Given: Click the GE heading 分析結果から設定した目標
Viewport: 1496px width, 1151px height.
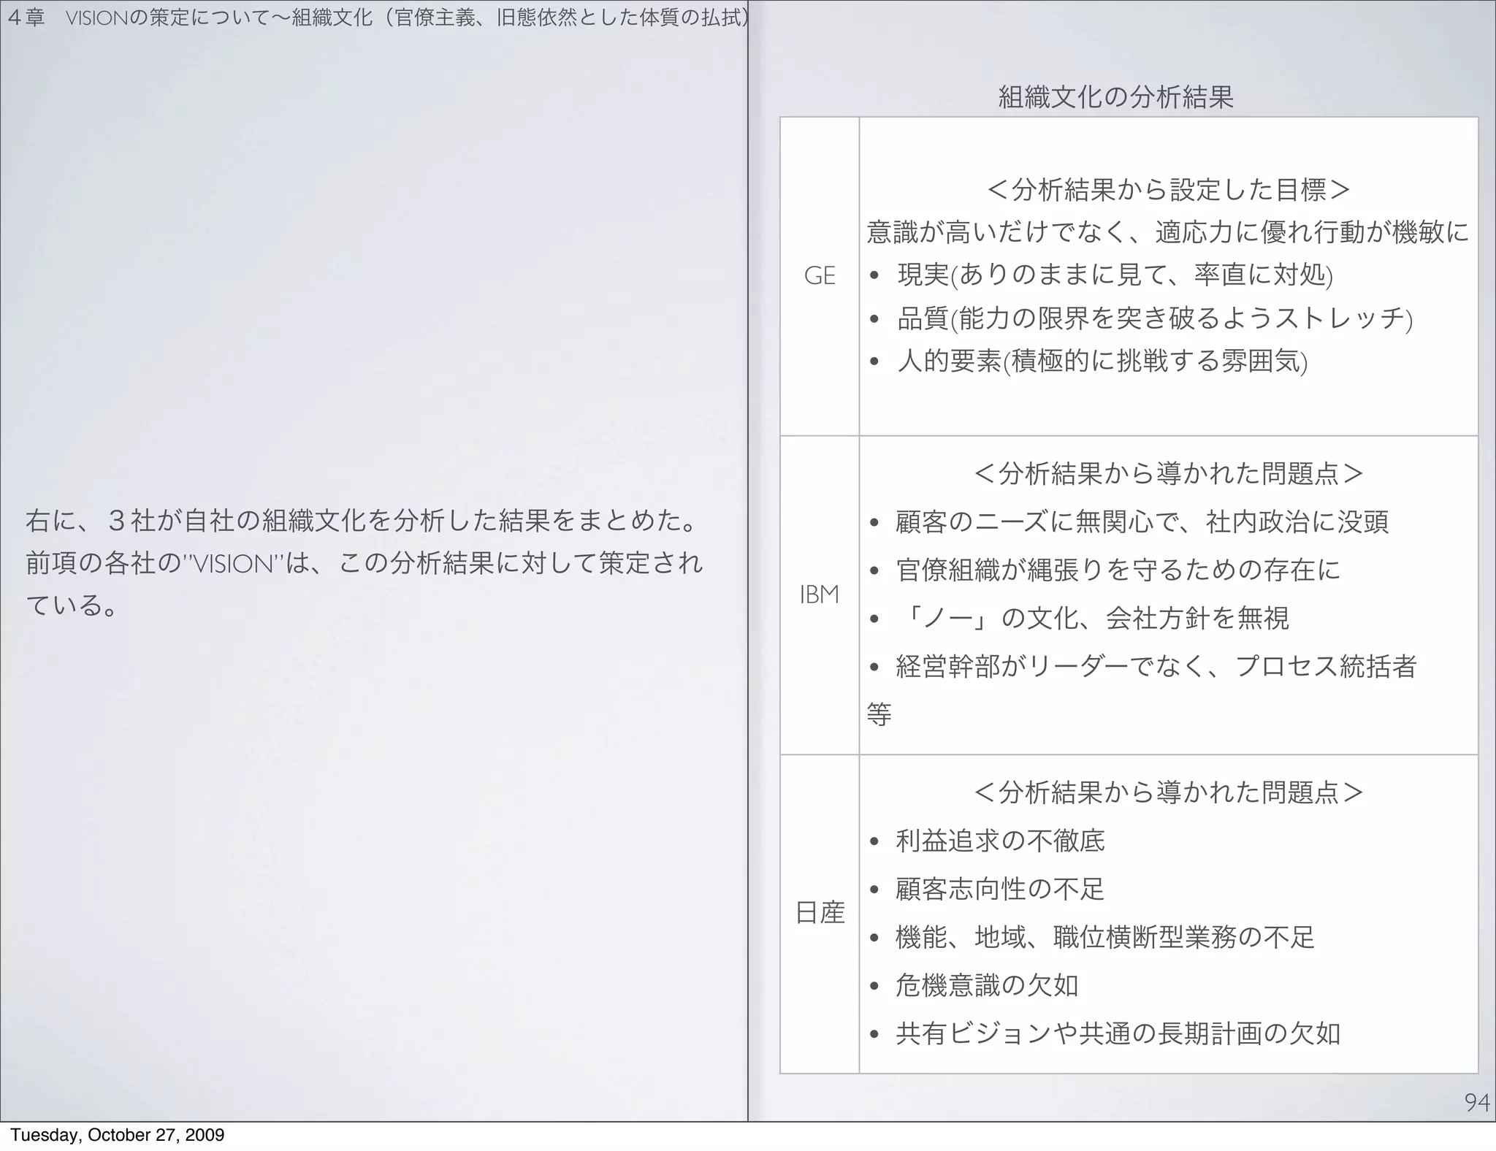Looking at the screenshot, I should (x=1168, y=190).
